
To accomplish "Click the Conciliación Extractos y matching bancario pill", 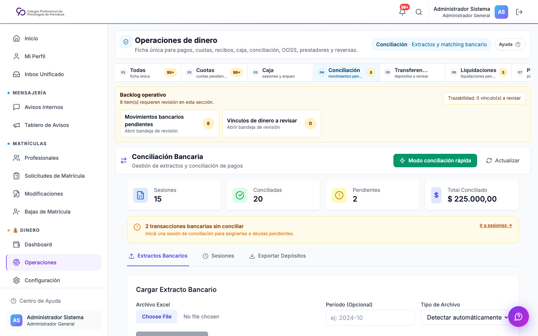I will (x=432, y=44).
